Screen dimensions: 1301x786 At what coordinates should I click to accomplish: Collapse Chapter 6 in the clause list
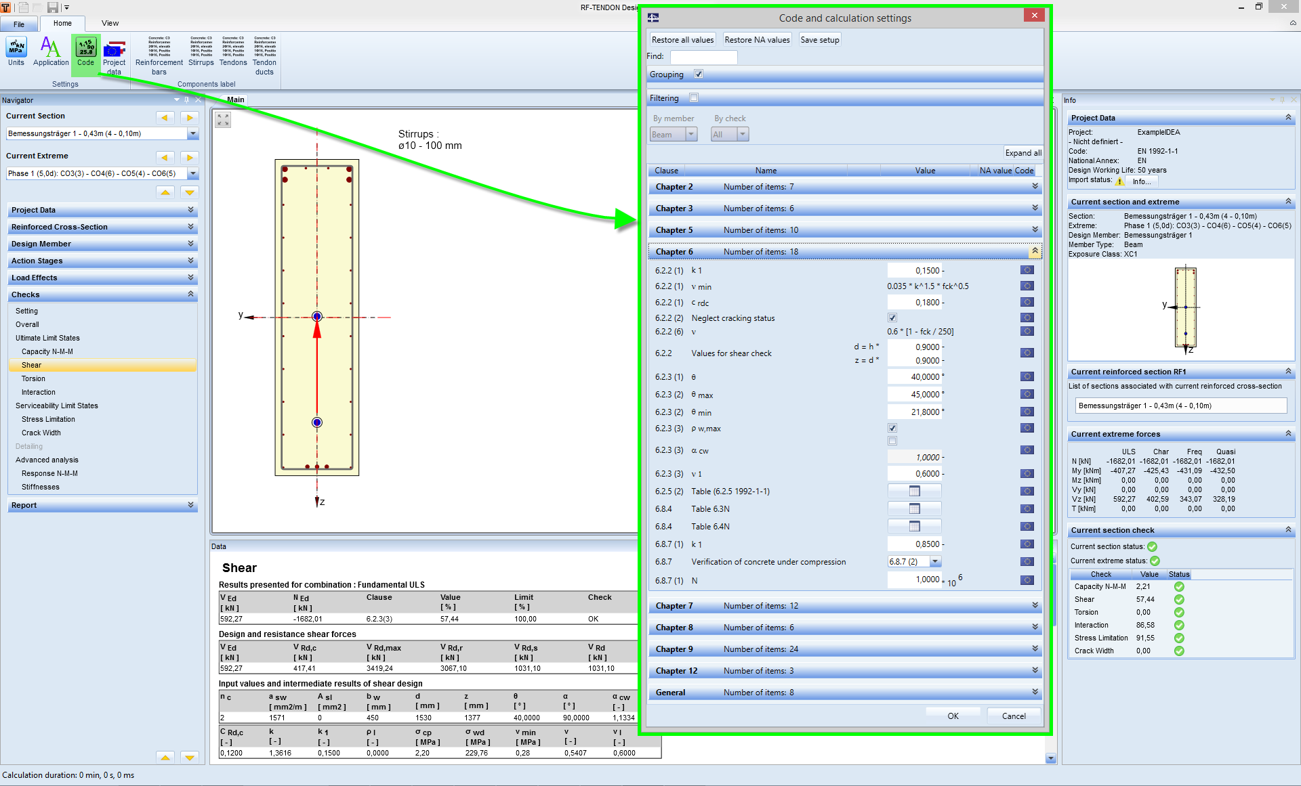tap(1035, 251)
